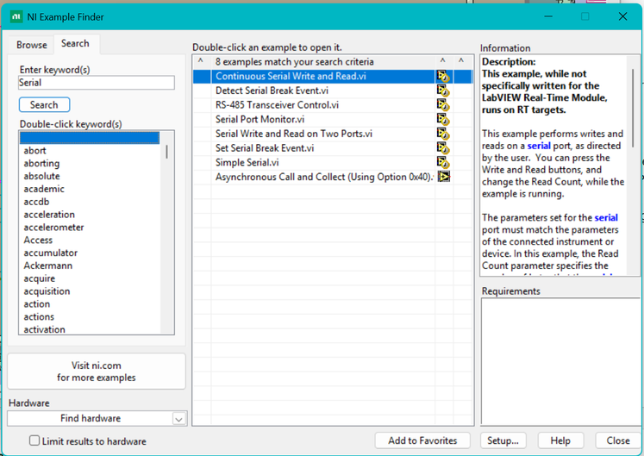644x456 pixels.
Task: Click VI icon beside Asynchronous Call and Collect
Action: point(444,177)
